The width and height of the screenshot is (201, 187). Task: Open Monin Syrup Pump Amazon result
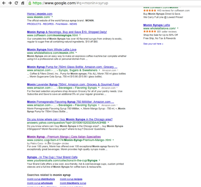[72, 67]
